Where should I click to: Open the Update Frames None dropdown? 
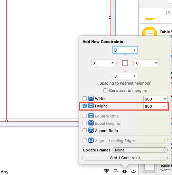140,150
